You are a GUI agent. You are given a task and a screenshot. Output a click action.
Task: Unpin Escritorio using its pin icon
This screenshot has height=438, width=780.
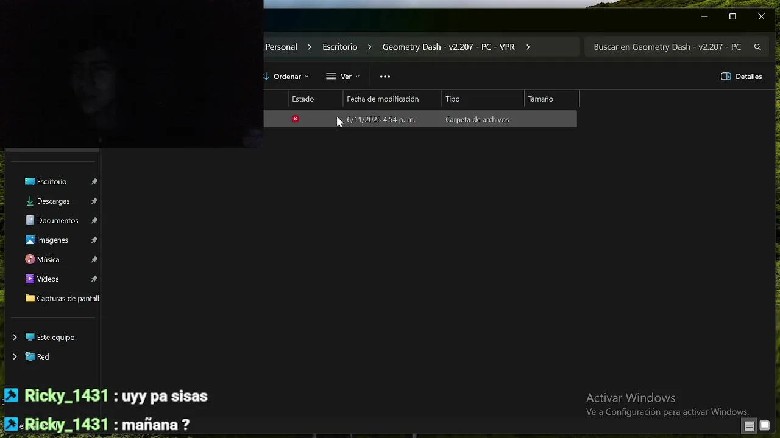pos(94,181)
